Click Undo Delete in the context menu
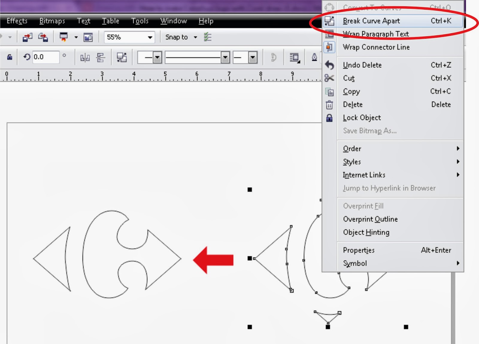 pos(362,65)
